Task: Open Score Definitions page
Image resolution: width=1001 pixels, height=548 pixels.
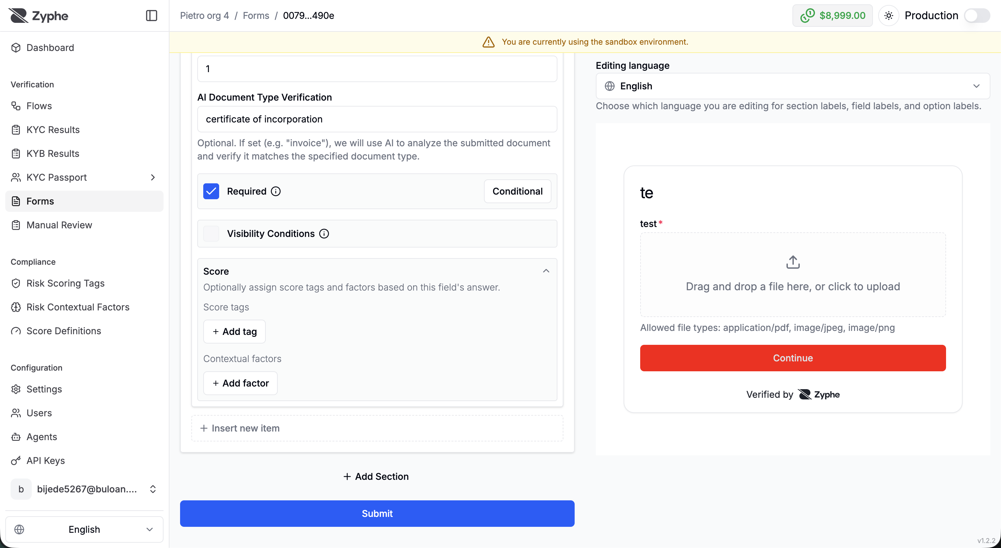Action: 84,331
